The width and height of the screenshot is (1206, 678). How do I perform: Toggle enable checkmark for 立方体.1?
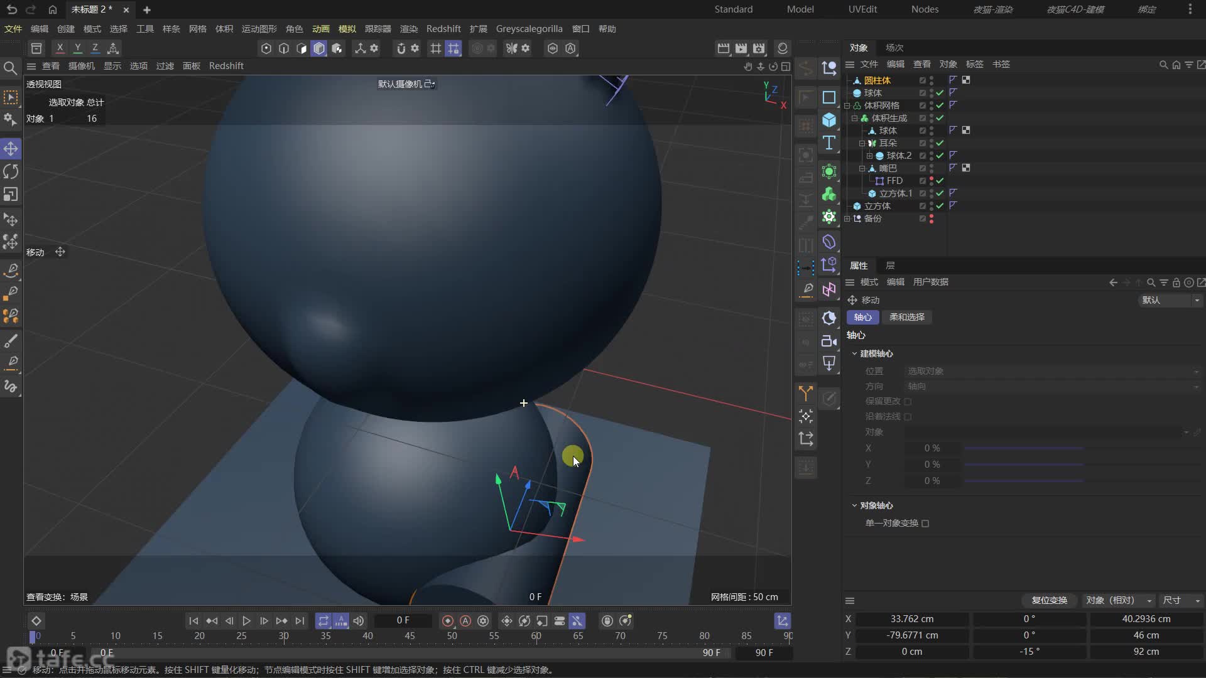pos(940,193)
